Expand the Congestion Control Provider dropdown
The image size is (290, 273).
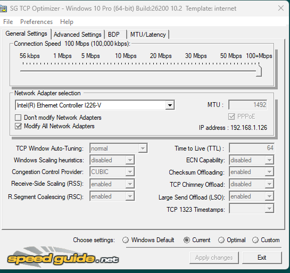130,172
